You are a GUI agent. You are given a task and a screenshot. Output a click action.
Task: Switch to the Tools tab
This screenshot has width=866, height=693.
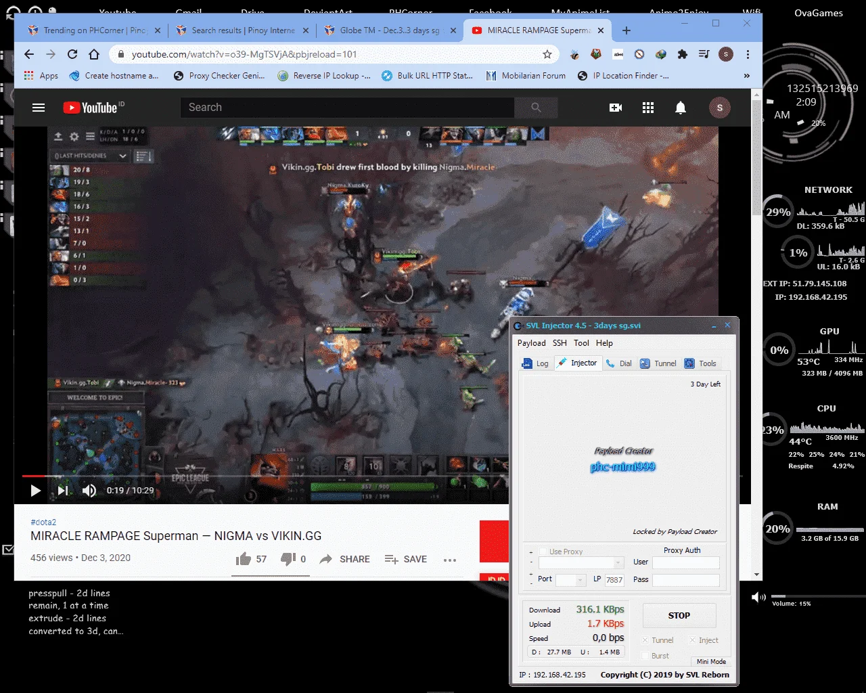tap(700, 363)
